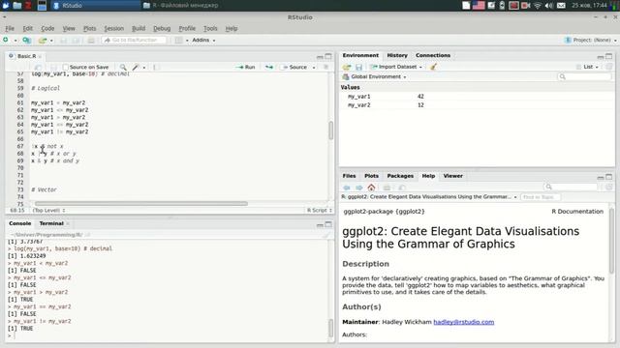The image size is (620, 348).
Task: Click the clear workspace broom icon
Action: coord(433,67)
